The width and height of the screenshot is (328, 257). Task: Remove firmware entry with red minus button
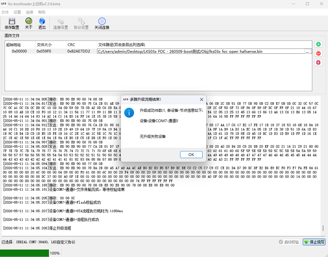319,53
